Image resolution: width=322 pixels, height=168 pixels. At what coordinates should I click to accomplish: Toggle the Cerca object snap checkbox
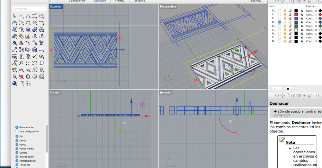click(x=17, y=140)
